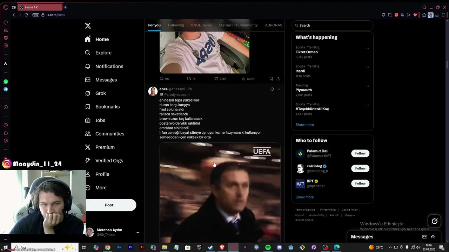Add page to bookmarks heart icon
This screenshot has width=449, height=252.
(415, 15)
